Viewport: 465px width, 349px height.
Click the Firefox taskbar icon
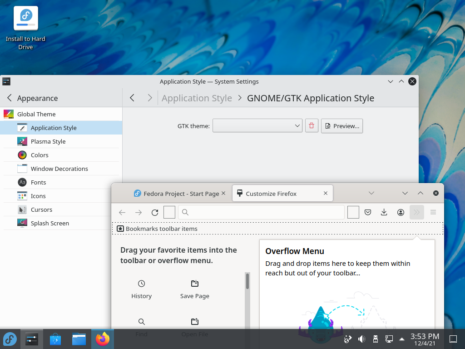(x=103, y=339)
